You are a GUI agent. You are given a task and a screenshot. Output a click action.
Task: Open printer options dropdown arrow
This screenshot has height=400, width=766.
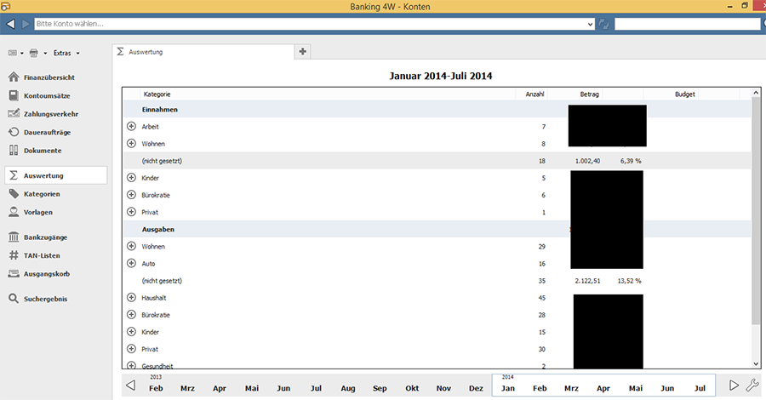tap(45, 54)
